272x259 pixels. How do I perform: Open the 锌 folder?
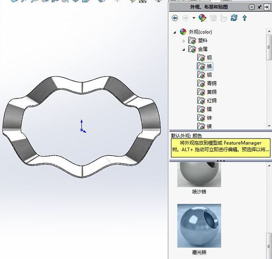209,118
